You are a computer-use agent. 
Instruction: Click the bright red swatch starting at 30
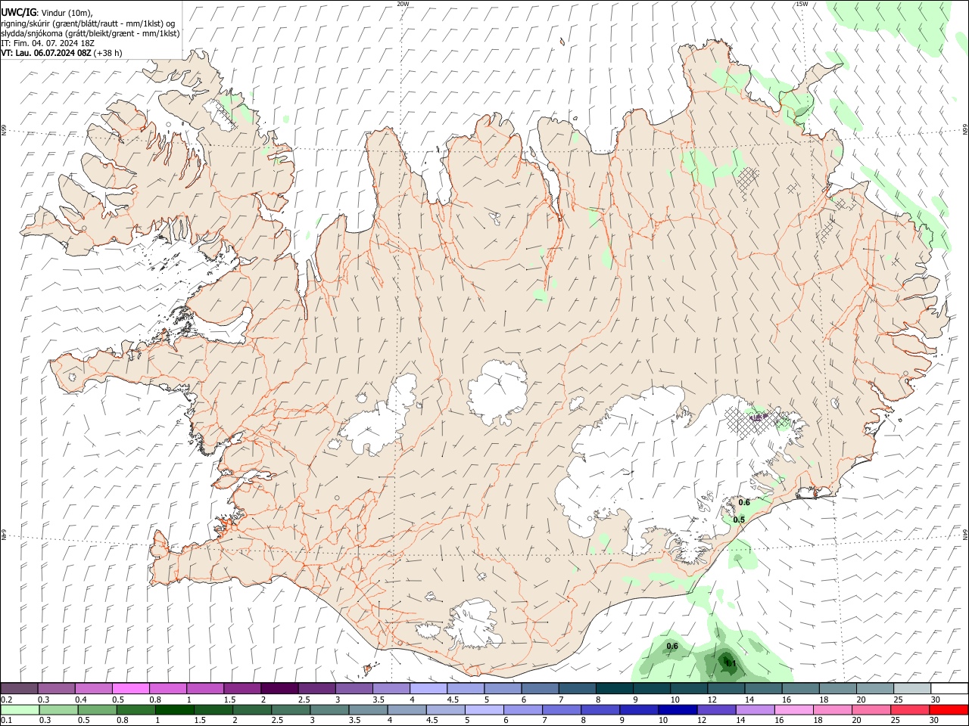pos(949,710)
